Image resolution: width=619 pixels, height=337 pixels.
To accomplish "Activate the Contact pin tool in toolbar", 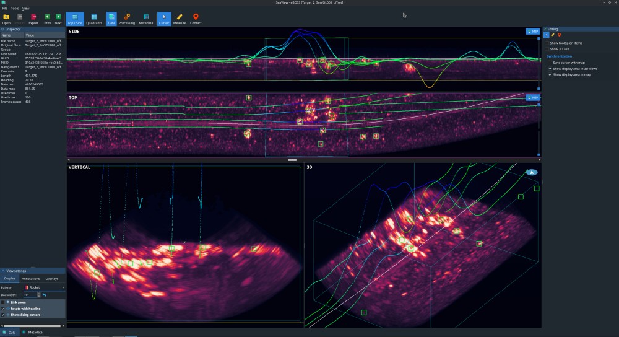I will point(196,19).
